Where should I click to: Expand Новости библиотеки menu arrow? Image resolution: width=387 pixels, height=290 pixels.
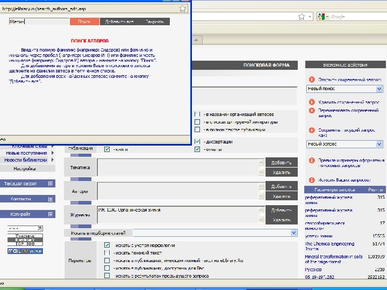pyautogui.click(x=53, y=160)
